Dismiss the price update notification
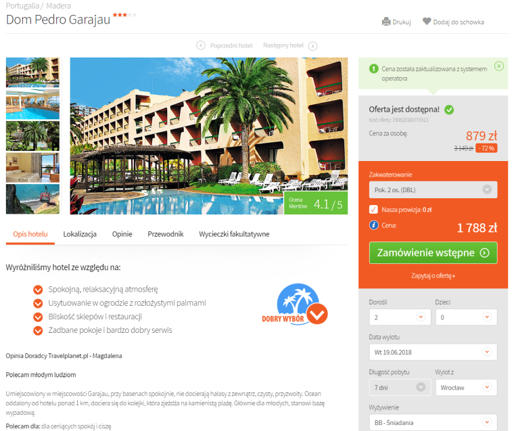The height and width of the screenshot is (431, 514). [499, 66]
